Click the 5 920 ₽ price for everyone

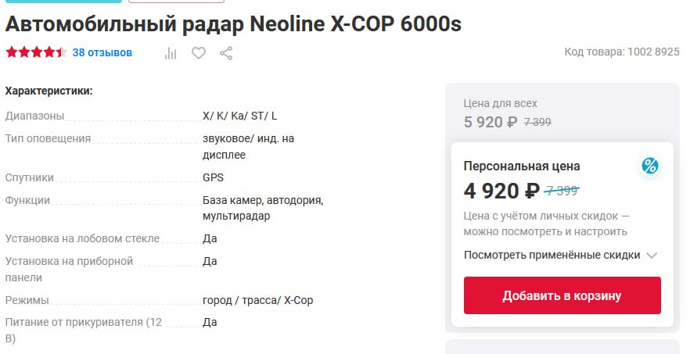491,122
